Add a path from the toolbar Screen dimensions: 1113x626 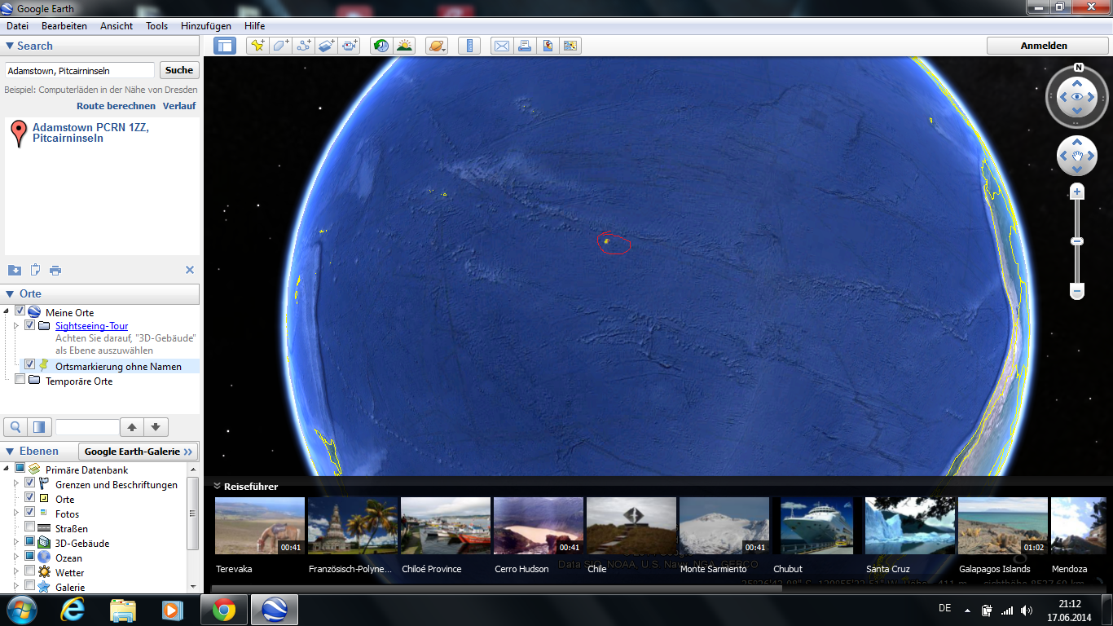[304, 46]
